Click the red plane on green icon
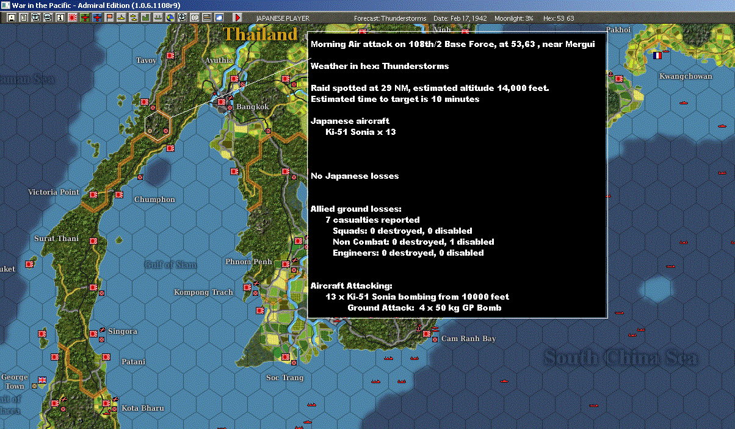Viewport: 735px width, 429px height. pos(85,18)
